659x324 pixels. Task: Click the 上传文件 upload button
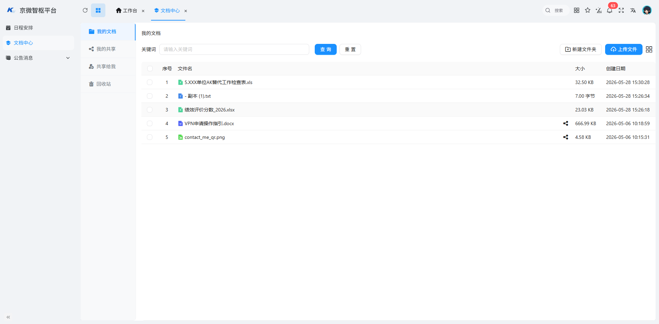click(624, 49)
